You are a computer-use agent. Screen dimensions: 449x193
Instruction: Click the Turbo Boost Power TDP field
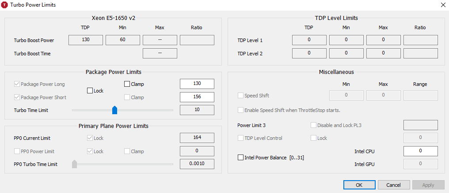point(86,40)
